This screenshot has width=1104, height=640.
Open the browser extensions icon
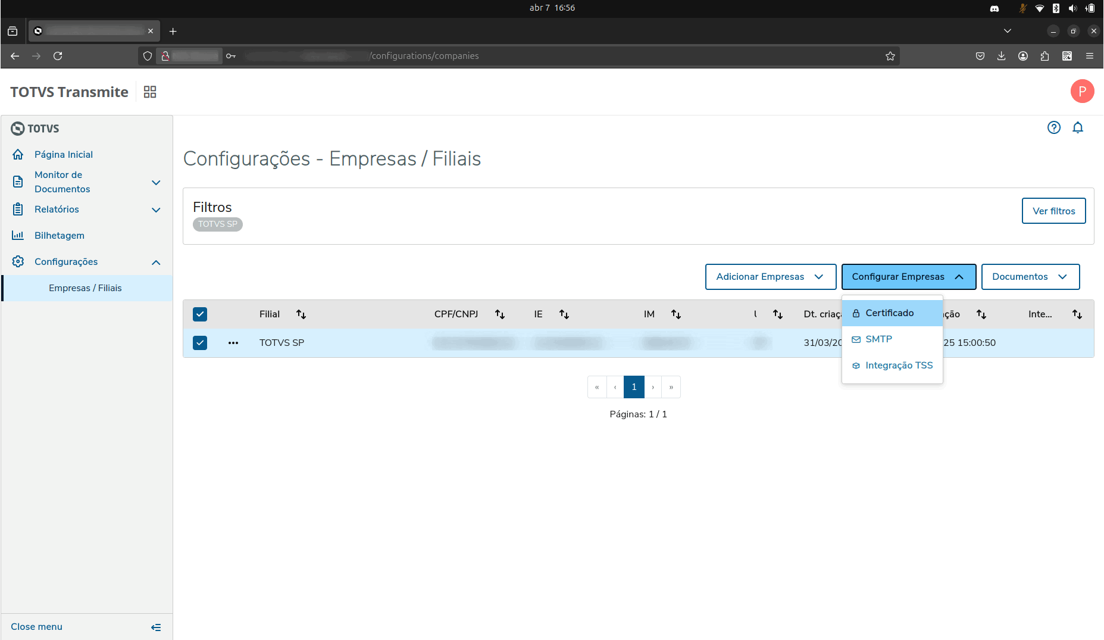(1044, 56)
